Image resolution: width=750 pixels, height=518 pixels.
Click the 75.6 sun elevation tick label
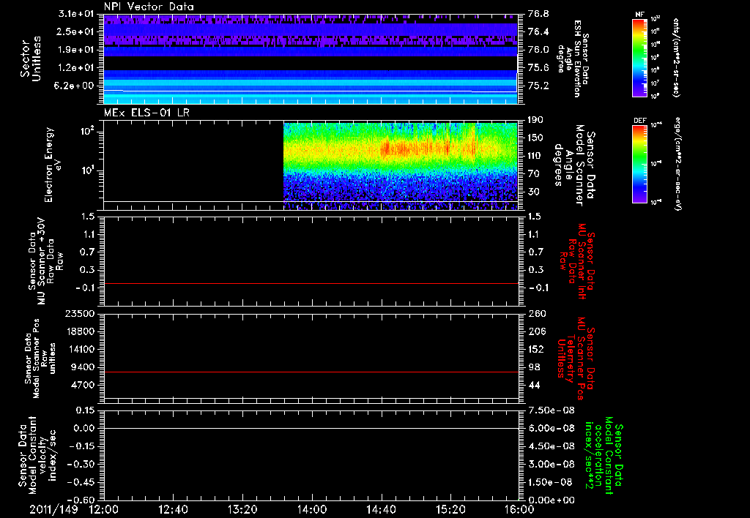(x=538, y=68)
